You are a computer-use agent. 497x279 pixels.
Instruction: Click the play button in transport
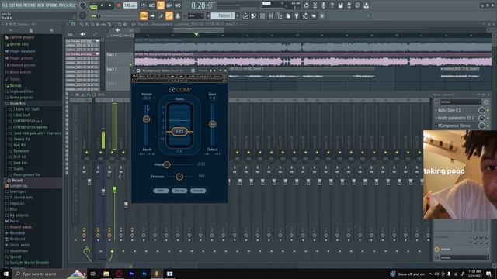tap(102, 5)
